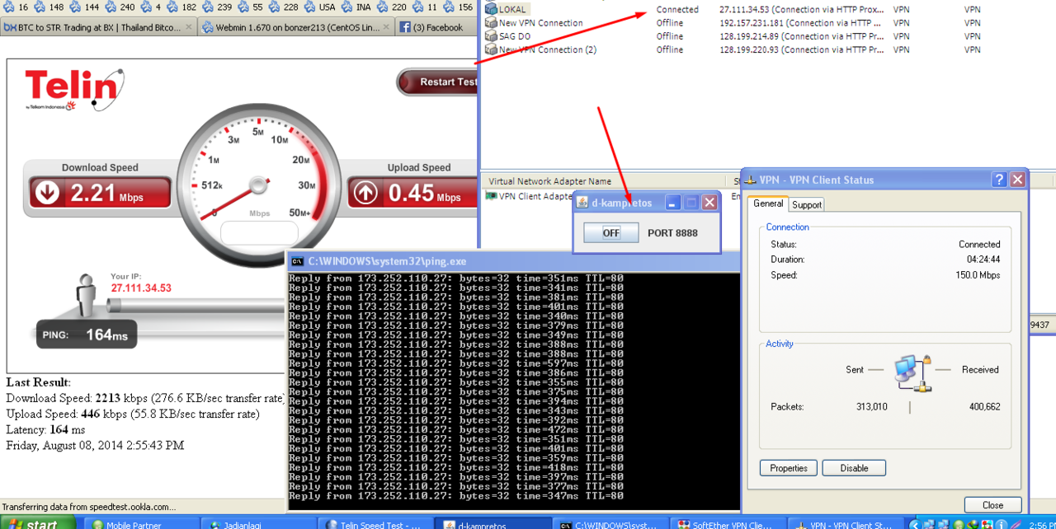Click the ping reply line with time=597ms

(456, 363)
